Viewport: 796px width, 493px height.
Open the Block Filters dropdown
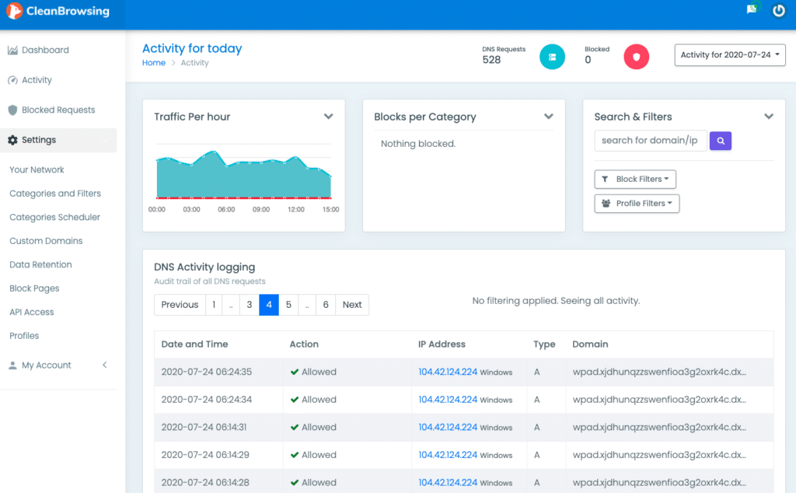coord(635,179)
